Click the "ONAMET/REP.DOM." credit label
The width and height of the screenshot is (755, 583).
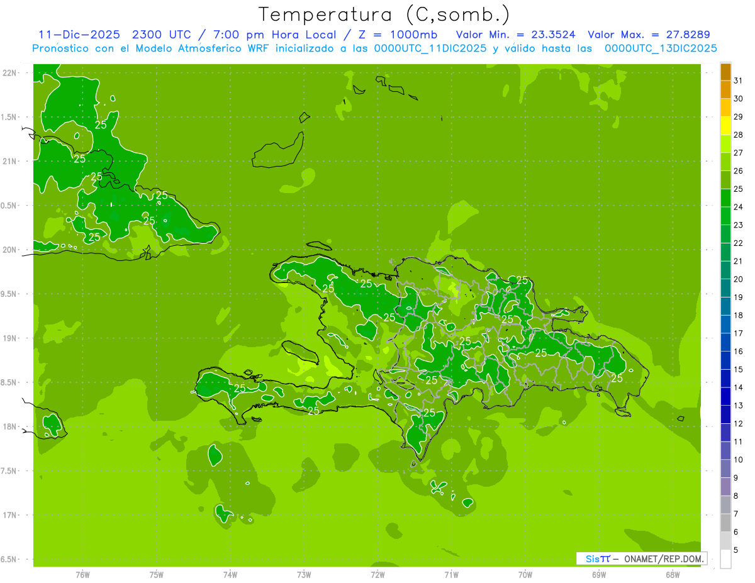(664, 558)
